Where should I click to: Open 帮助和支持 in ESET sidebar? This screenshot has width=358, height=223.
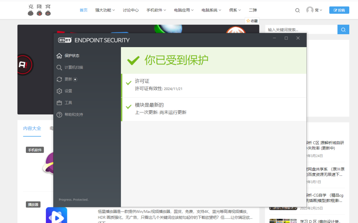70,115
